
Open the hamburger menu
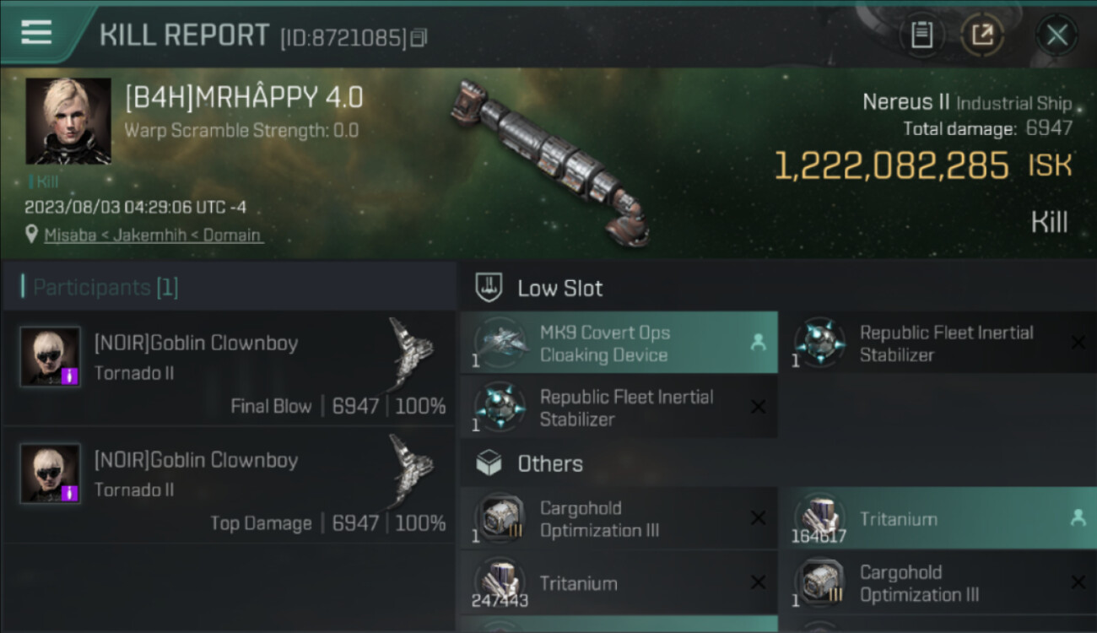coord(36,33)
